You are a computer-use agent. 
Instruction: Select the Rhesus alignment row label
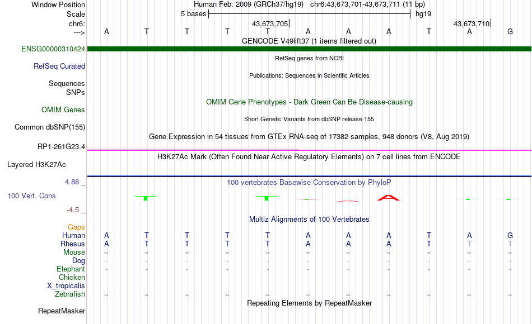click(x=73, y=244)
